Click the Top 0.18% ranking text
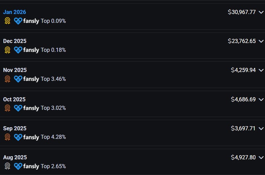This screenshot has height=175, width=265. 53,50
